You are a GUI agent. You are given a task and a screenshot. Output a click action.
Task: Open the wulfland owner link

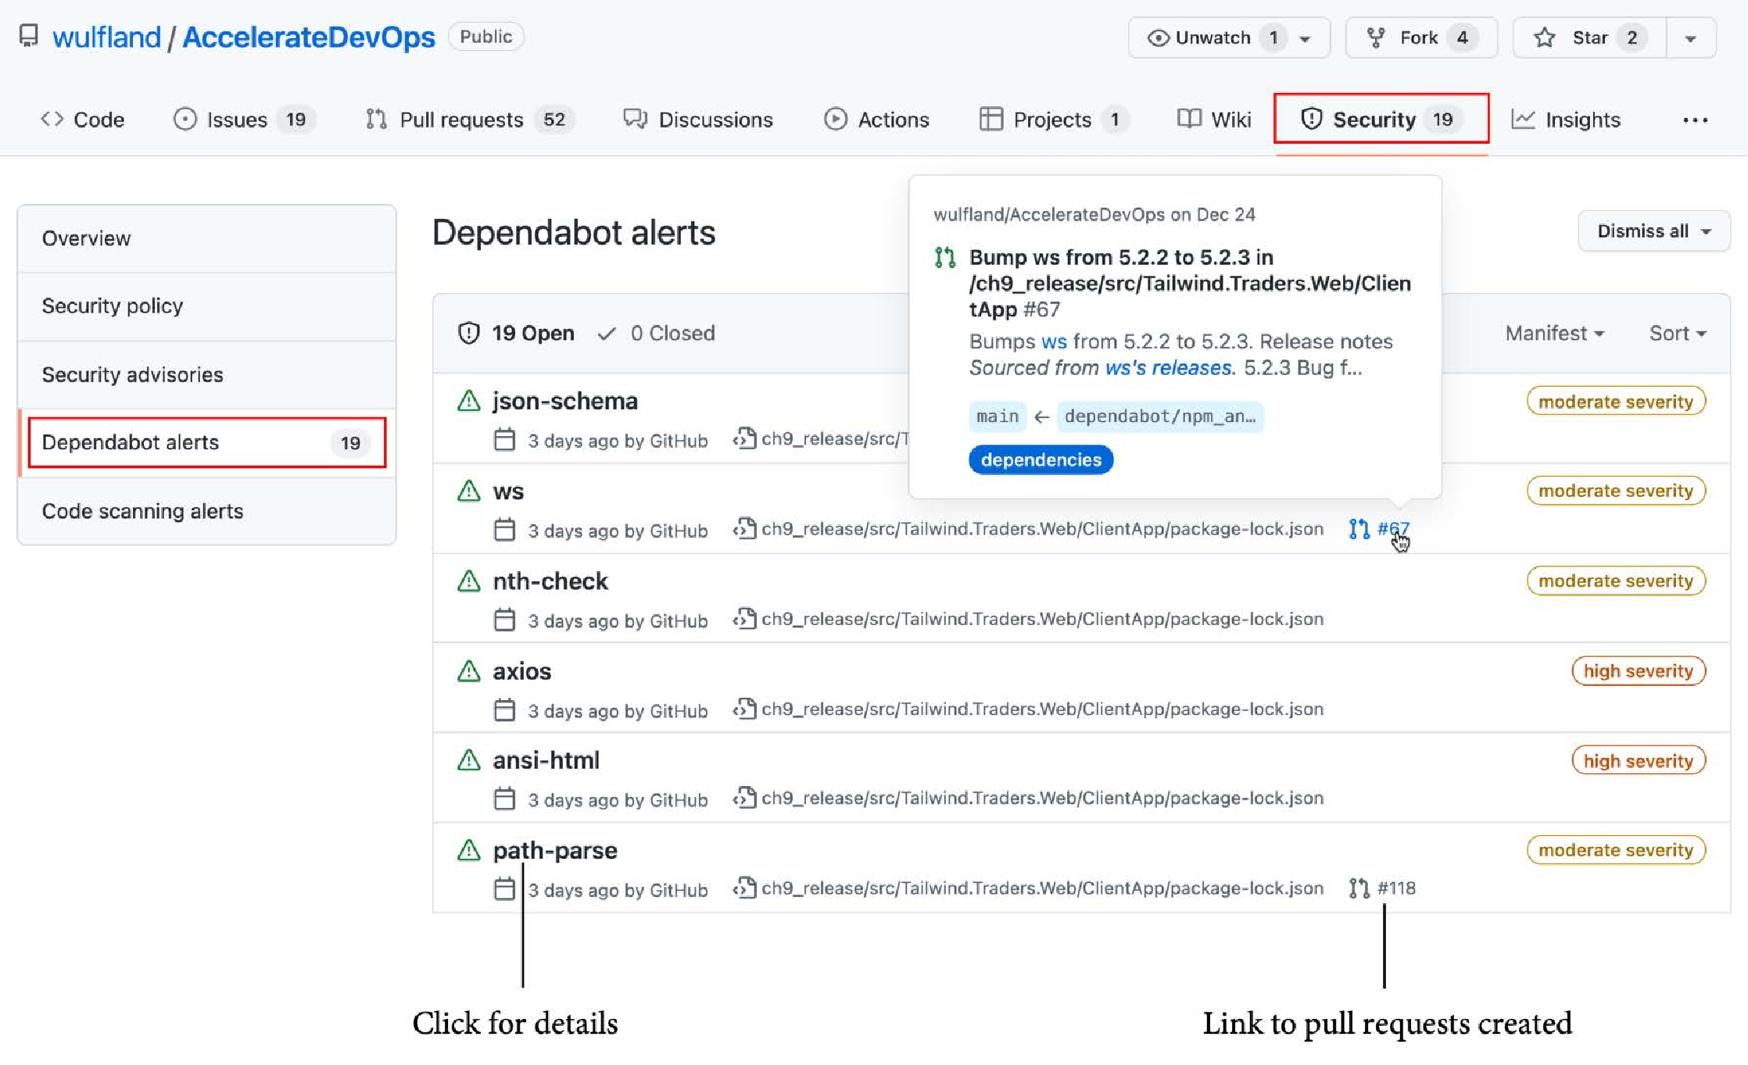(x=106, y=38)
